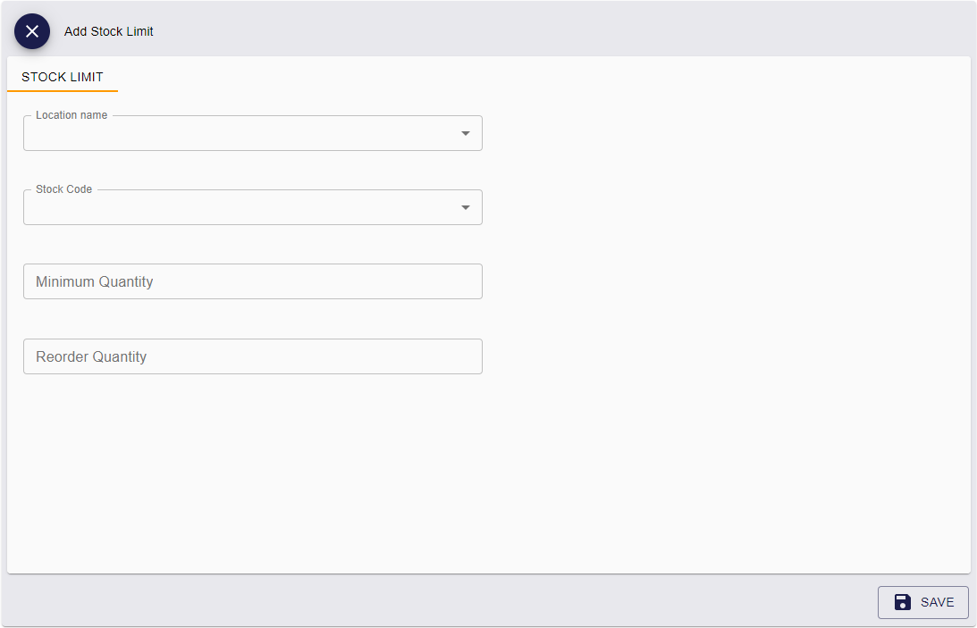Click the triangle caret beside Location name
This screenshot has height=628, width=977.
pyautogui.click(x=466, y=133)
